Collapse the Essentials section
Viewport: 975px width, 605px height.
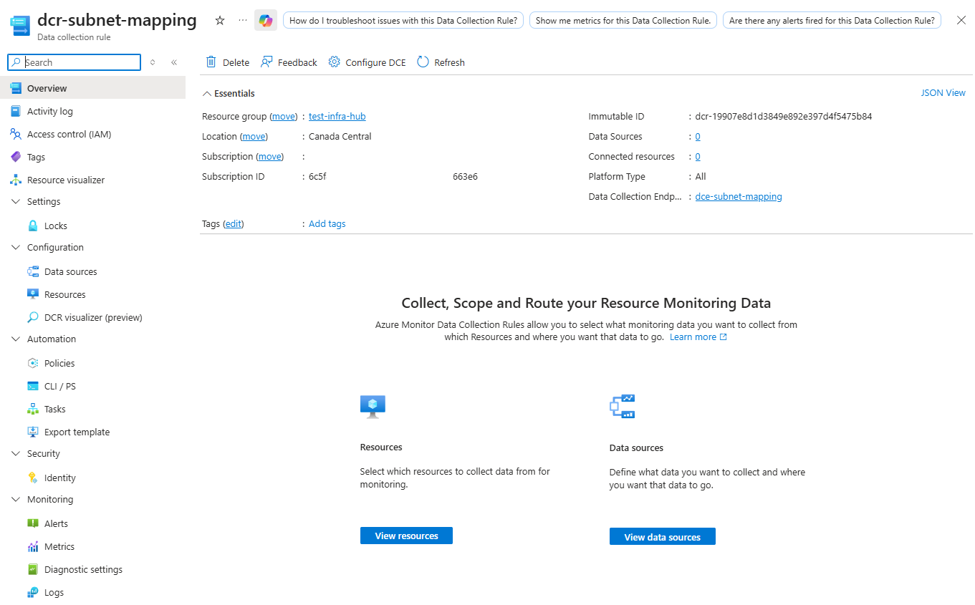click(x=207, y=93)
